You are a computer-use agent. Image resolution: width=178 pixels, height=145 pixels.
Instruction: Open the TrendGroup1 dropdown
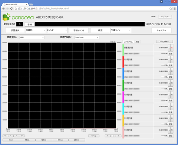click(87, 37)
